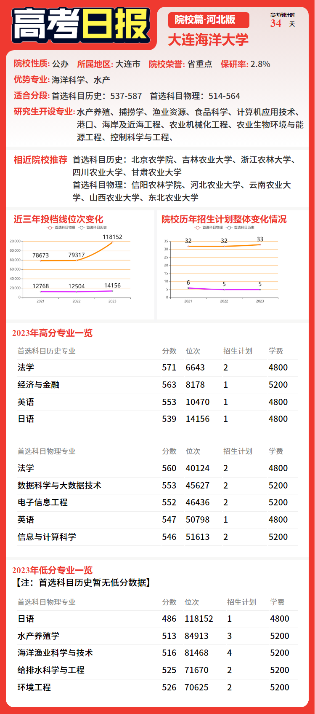The width and height of the screenshot is (315, 714).
Task: Click the 信息与计算科学 row
Action: [157, 537]
